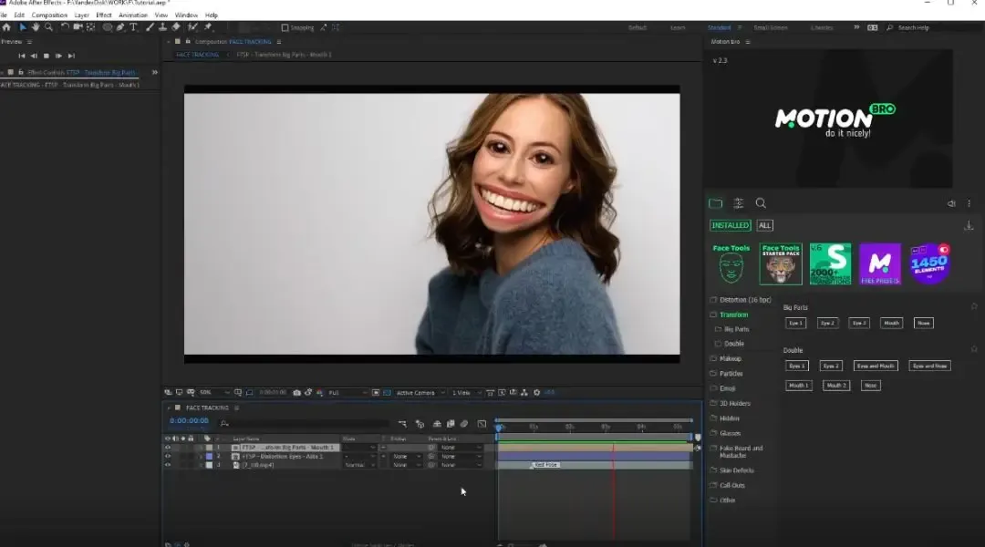Select the Clone Stamp tool
The image size is (985, 547).
click(x=162, y=27)
